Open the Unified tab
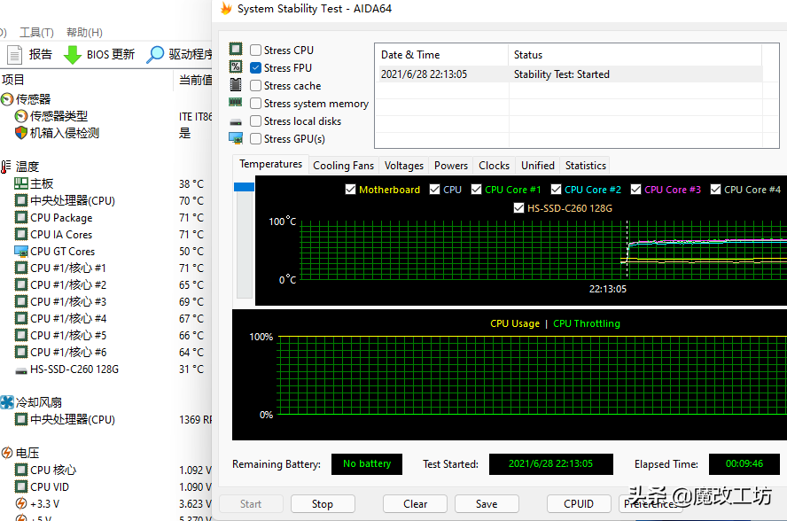 point(538,166)
